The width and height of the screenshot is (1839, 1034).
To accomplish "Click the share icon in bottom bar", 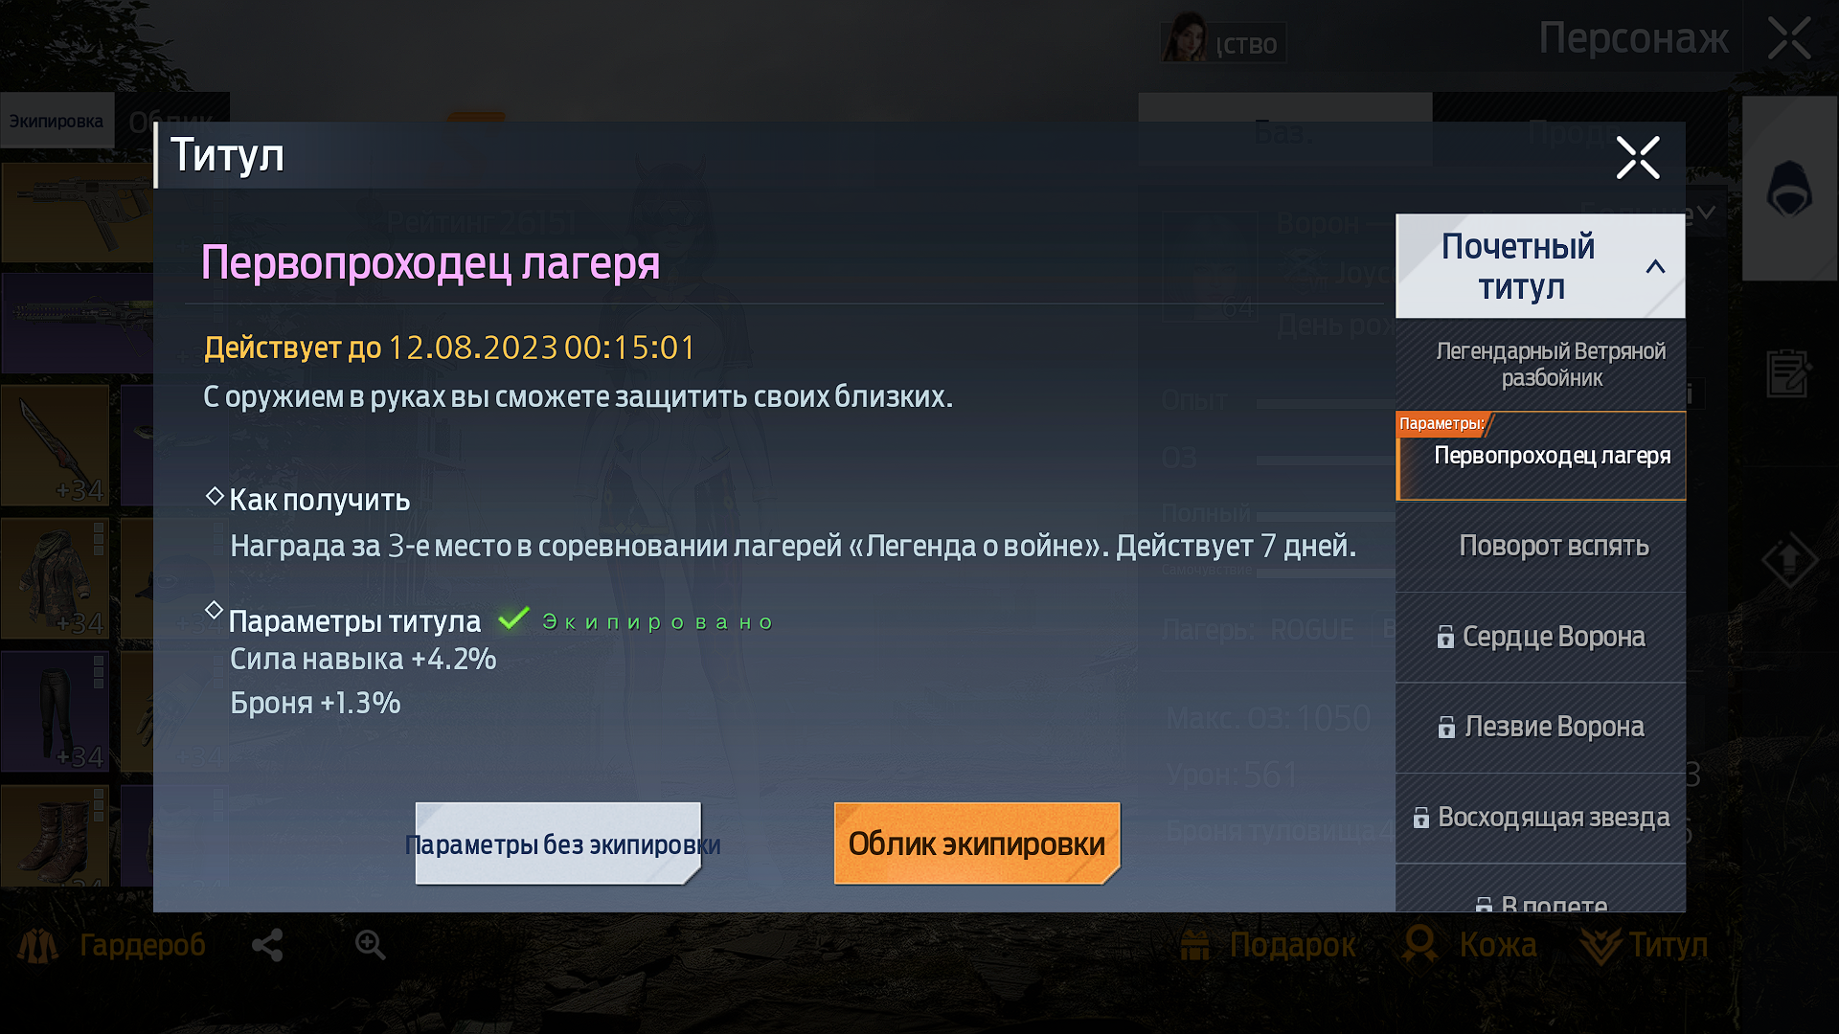I will [x=267, y=945].
